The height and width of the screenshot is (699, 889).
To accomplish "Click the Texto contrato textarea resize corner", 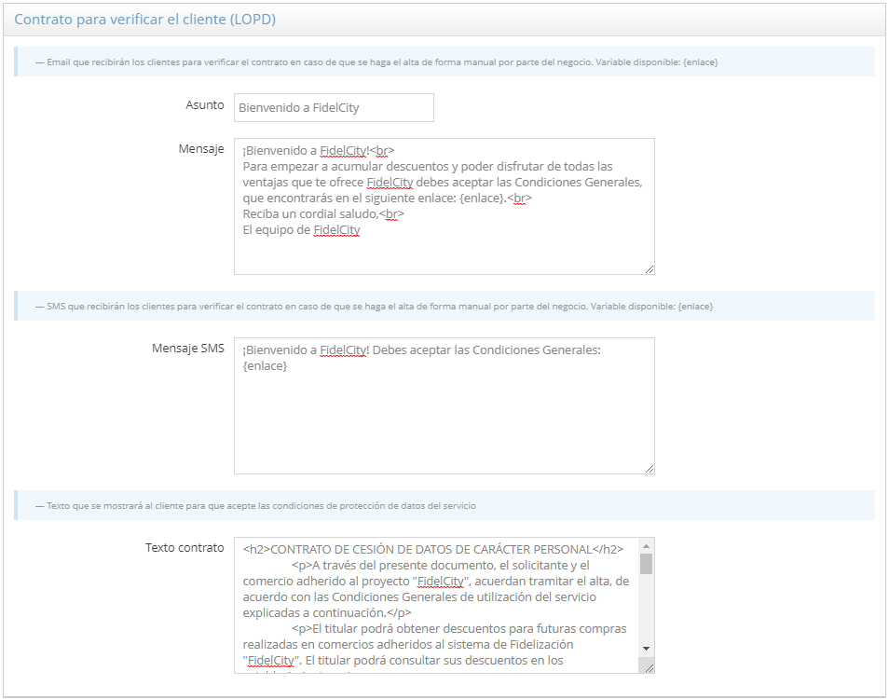I will coord(649,666).
